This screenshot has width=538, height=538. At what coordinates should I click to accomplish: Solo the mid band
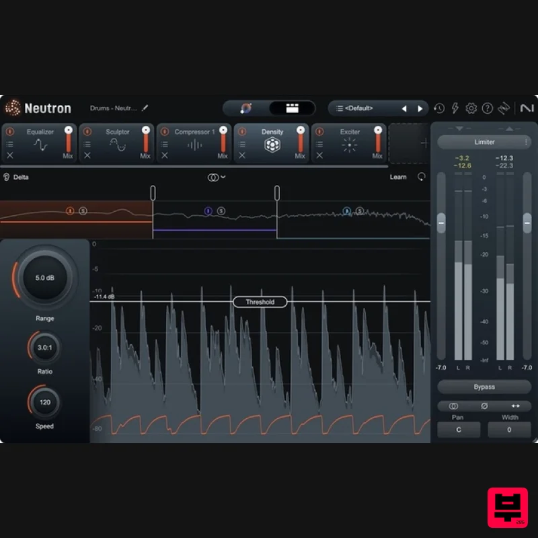point(221,211)
